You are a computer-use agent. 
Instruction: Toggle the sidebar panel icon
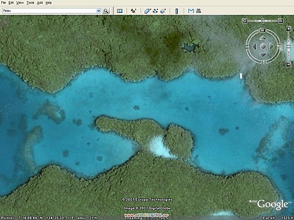[x=119, y=11]
